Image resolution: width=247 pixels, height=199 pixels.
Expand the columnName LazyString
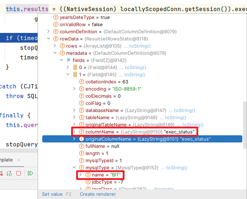pyautogui.click(x=74, y=132)
